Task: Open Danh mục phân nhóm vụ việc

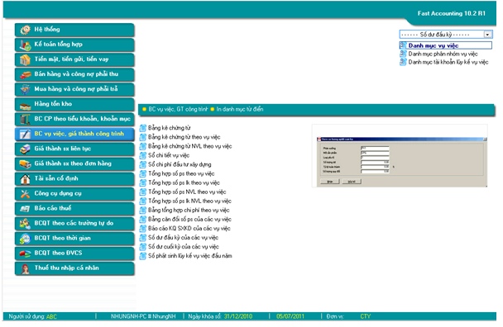Action: pyautogui.click(x=438, y=54)
